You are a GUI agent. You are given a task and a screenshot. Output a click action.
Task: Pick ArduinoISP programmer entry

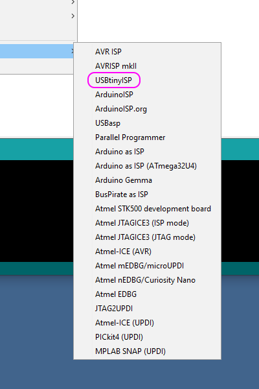coord(147,95)
